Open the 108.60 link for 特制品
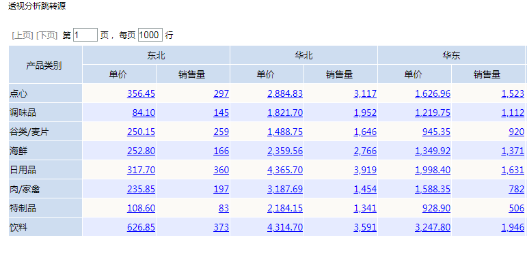527x268 pixels. click(141, 208)
